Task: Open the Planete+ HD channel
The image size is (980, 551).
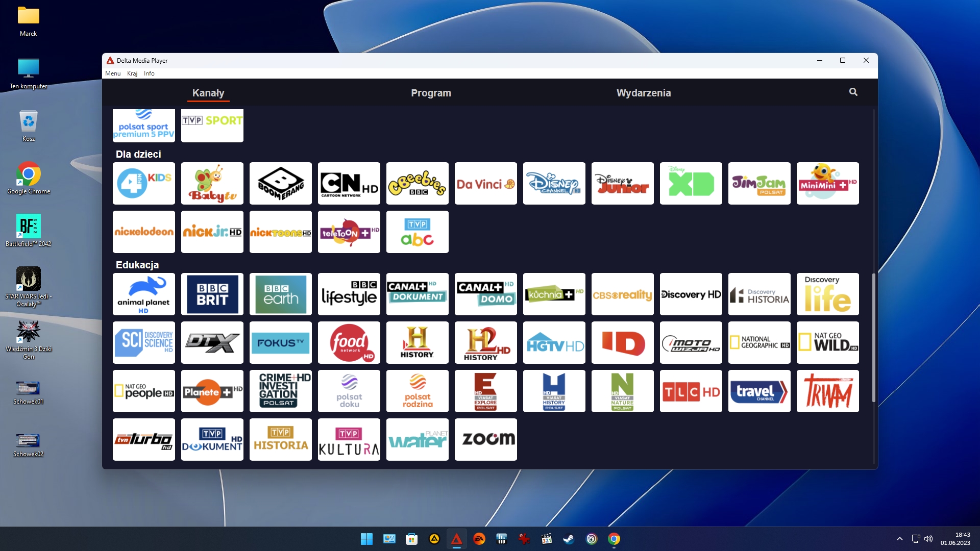Action: [x=212, y=391]
